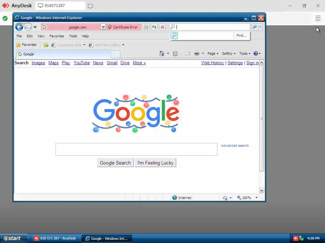Image resolution: width=325 pixels, height=243 pixels.
Task: Select the search provider icon in popup
Action: 174,35
